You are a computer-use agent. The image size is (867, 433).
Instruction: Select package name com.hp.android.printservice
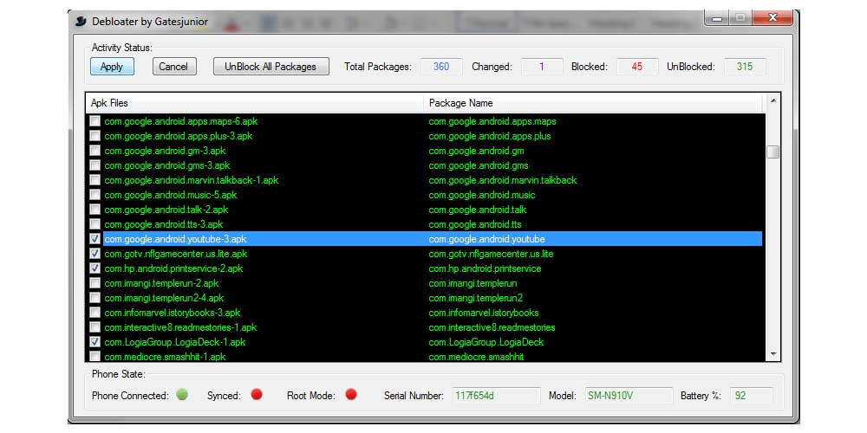coord(485,268)
